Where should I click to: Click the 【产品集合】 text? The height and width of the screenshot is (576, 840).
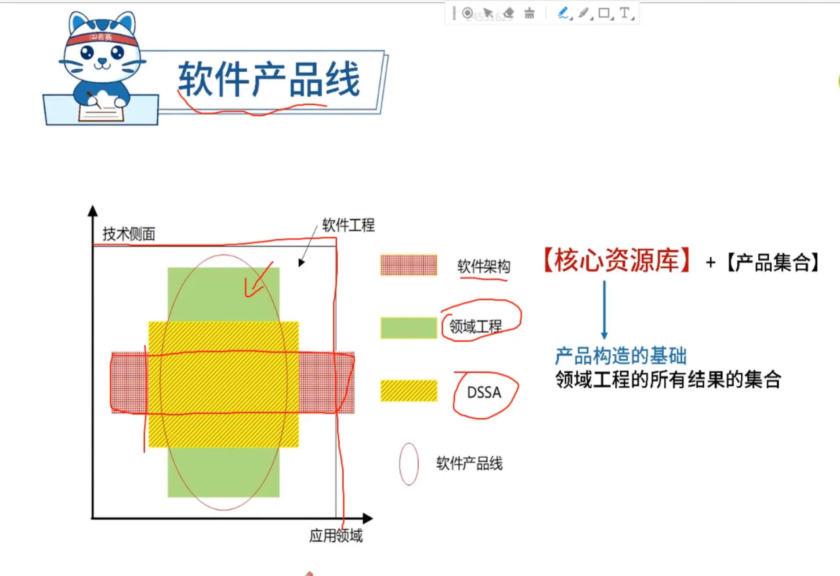[x=773, y=262]
